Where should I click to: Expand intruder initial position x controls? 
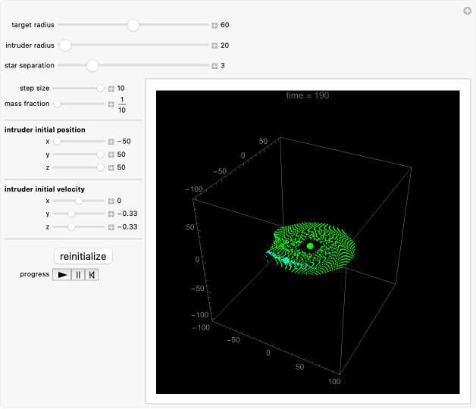111,142
